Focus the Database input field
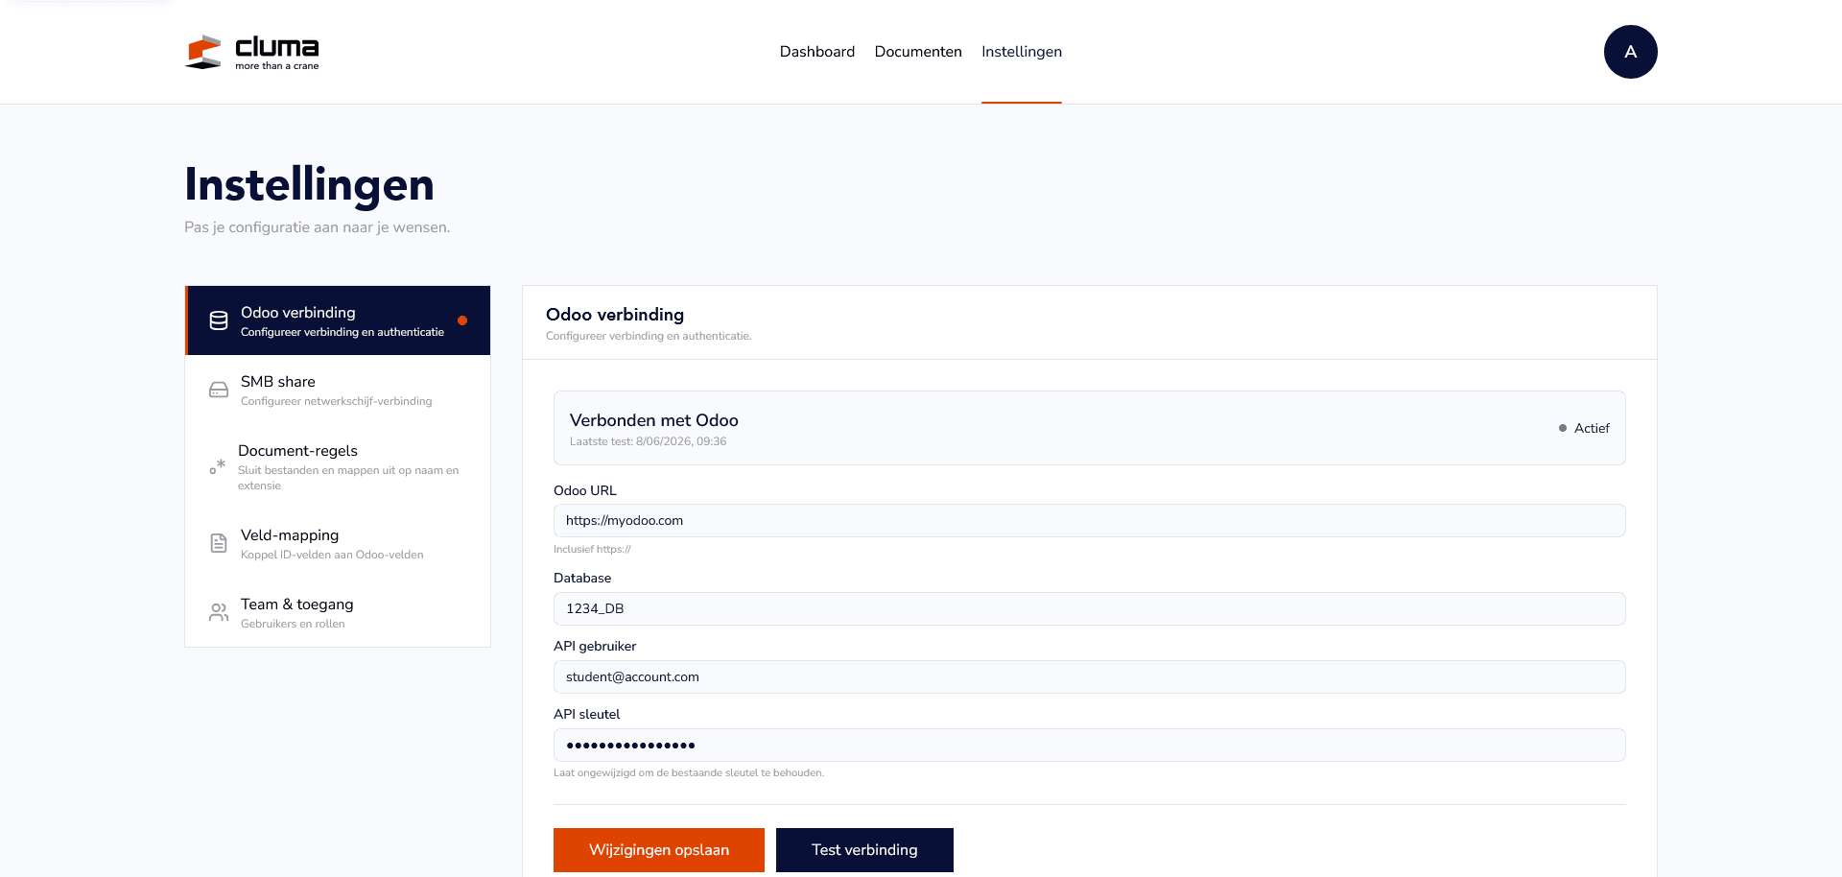1842x877 pixels. [x=1090, y=608]
